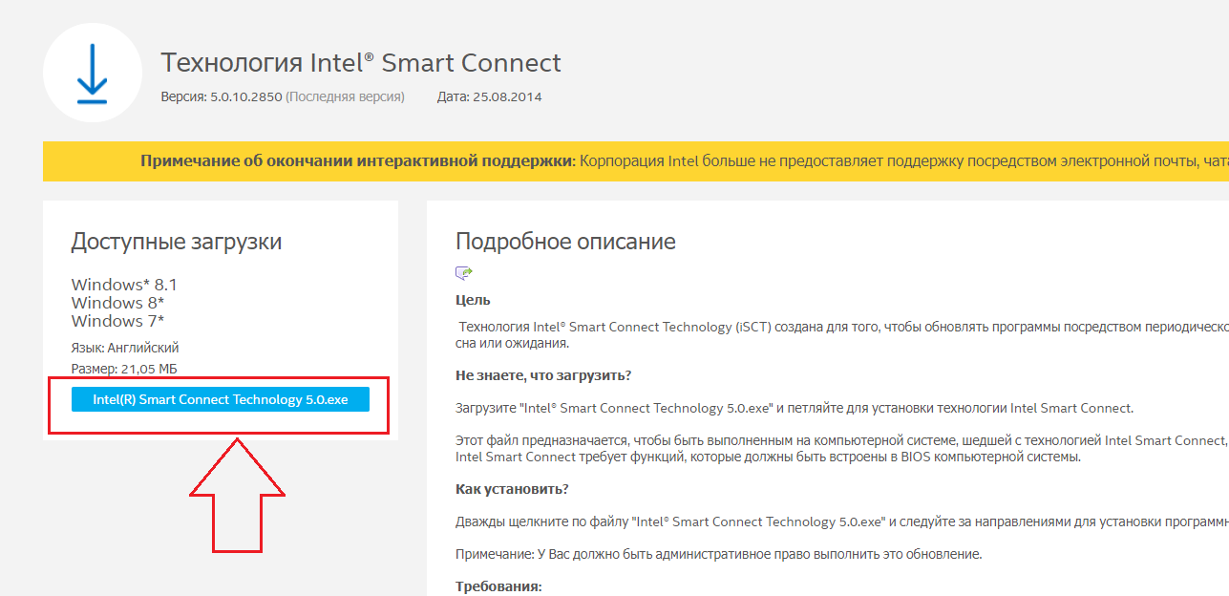Screen dimensions: 1229x596
Task: Click the Требования: subheading
Action: (498, 586)
